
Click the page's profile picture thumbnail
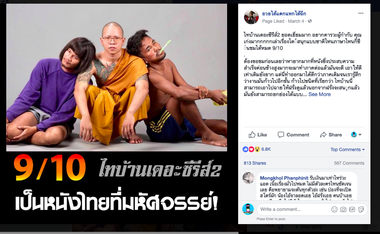[x=251, y=17]
